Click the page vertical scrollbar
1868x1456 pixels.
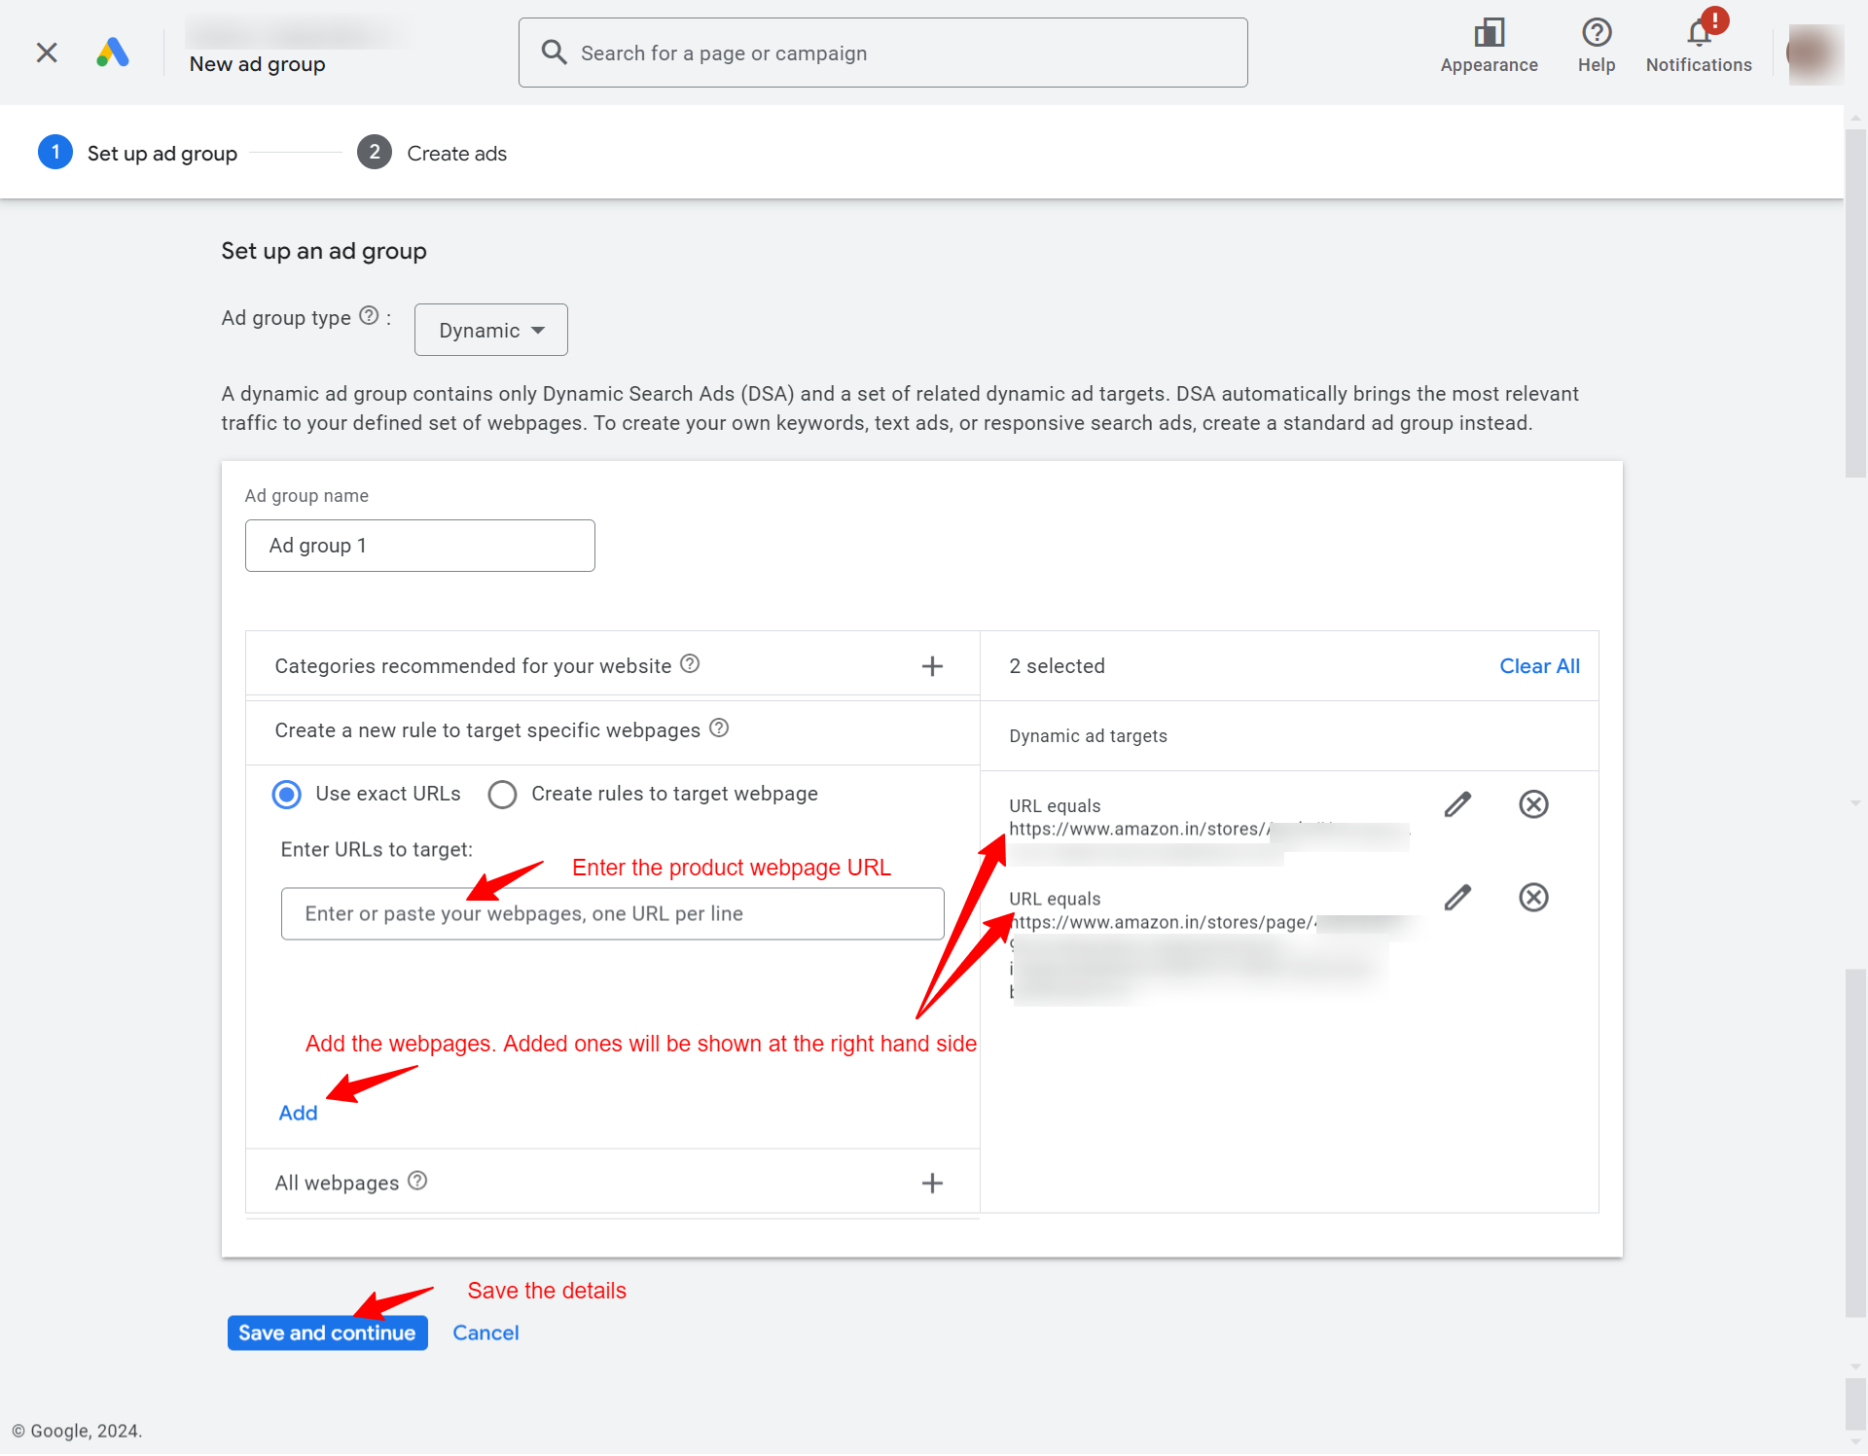[x=1855, y=778]
